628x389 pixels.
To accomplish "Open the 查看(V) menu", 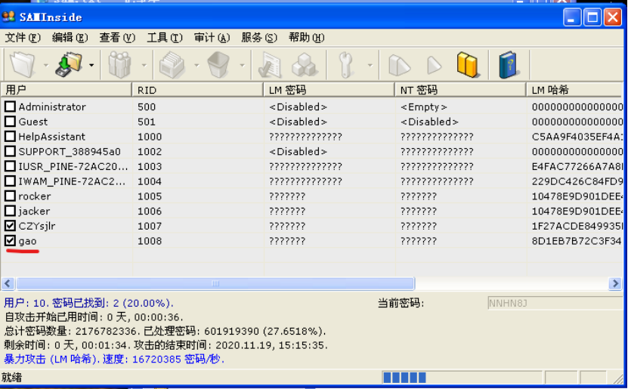I will [x=117, y=38].
